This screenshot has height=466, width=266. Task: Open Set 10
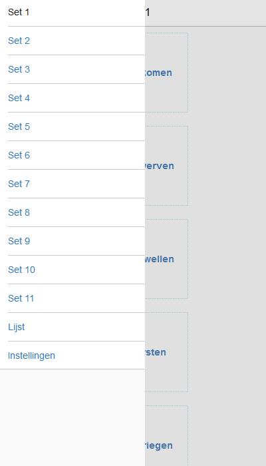tap(72, 270)
